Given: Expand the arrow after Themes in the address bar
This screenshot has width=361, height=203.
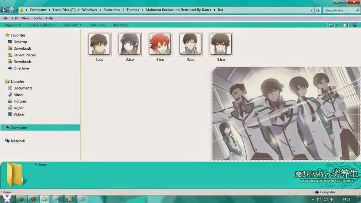Looking at the screenshot, I should 142,10.
